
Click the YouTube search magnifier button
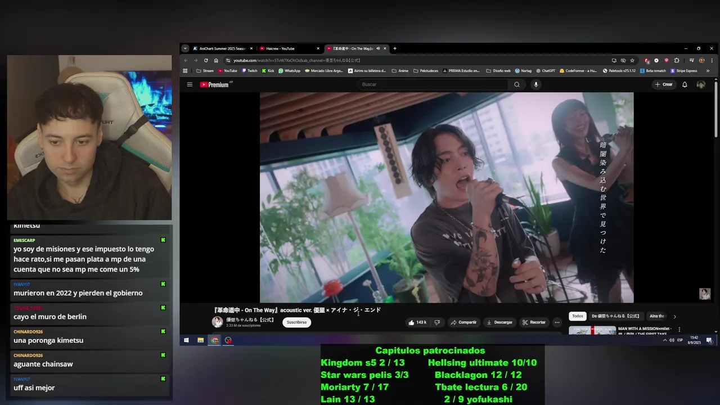point(517,84)
